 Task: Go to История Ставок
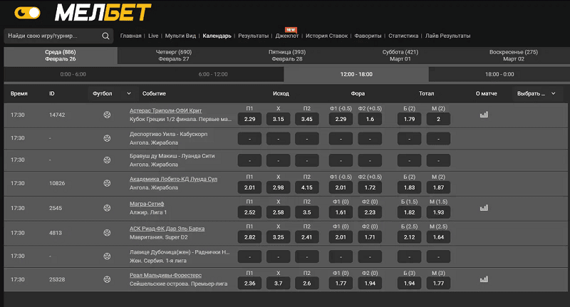(326, 36)
